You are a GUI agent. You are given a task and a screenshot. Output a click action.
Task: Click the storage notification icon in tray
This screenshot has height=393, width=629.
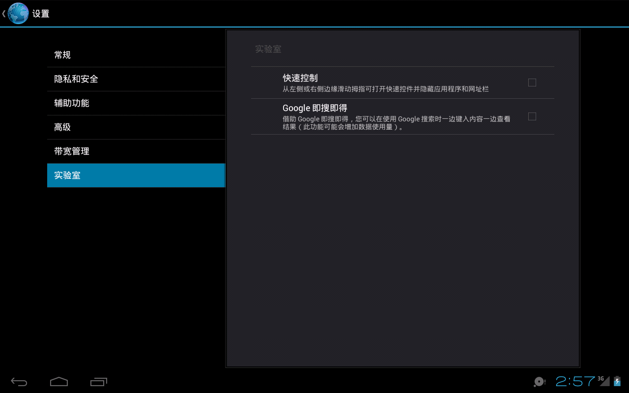pos(540,382)
